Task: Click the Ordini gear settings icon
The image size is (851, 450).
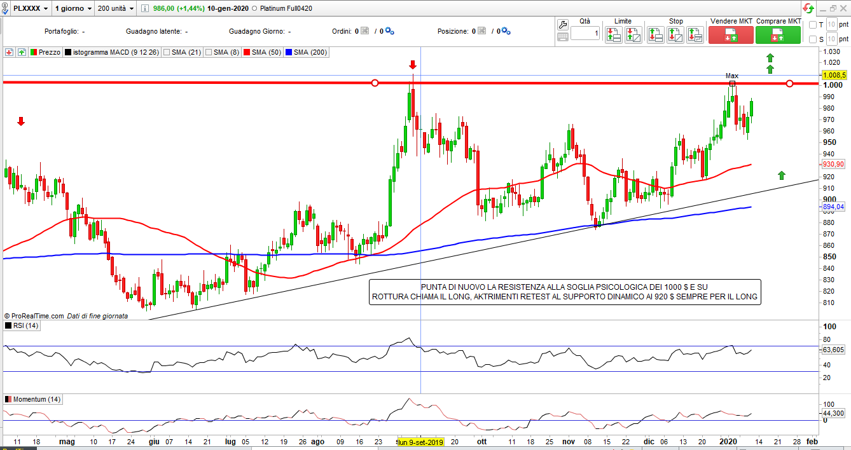Action: coord(389,31)
